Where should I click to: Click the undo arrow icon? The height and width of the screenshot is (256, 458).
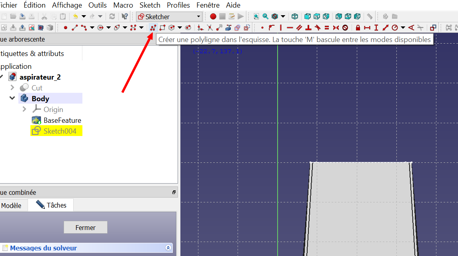75,16
